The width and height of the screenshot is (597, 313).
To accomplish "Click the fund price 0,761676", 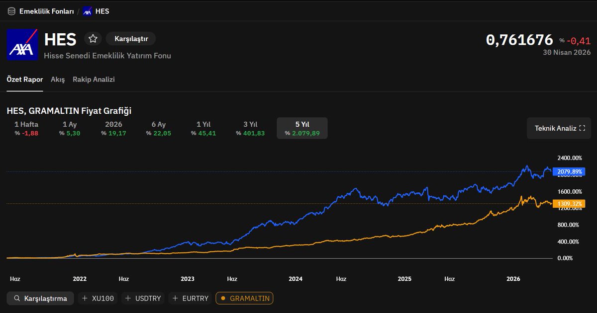I will click(519, 40).
